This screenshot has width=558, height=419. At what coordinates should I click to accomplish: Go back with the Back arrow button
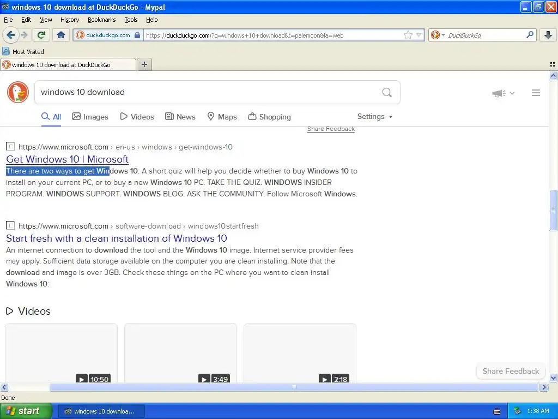tap(10, 35)
